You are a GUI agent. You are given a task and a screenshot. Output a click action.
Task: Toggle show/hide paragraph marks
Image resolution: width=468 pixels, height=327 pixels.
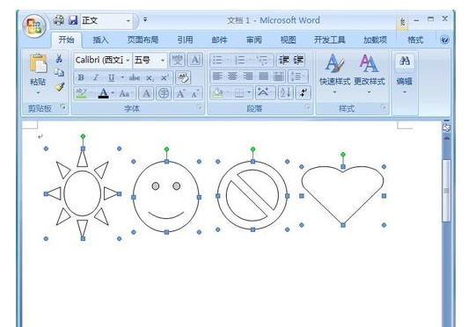(x=303, y=93)
